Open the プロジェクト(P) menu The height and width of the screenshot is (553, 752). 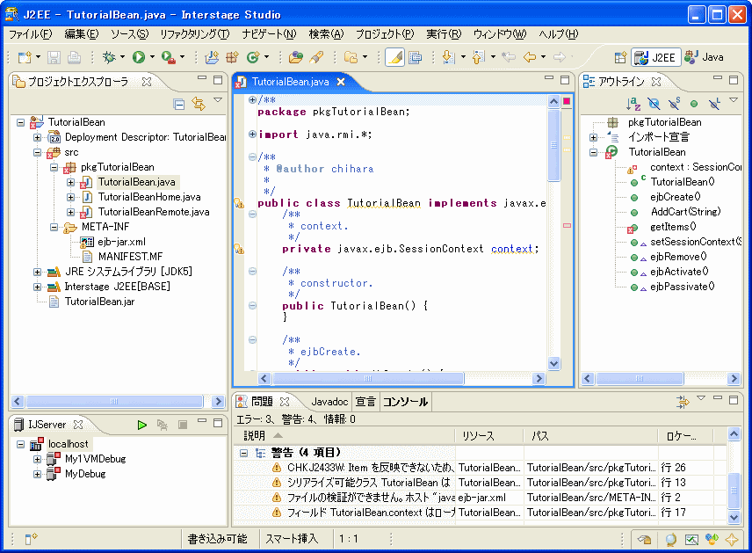(385, 34)
